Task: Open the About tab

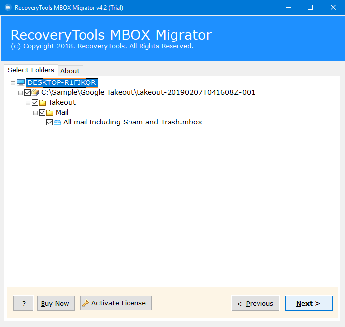Action: 70,71
